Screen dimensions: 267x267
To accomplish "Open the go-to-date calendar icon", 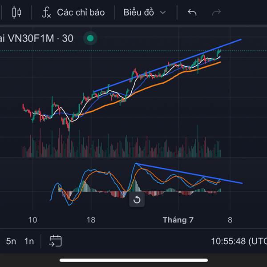I will point(56,241).
